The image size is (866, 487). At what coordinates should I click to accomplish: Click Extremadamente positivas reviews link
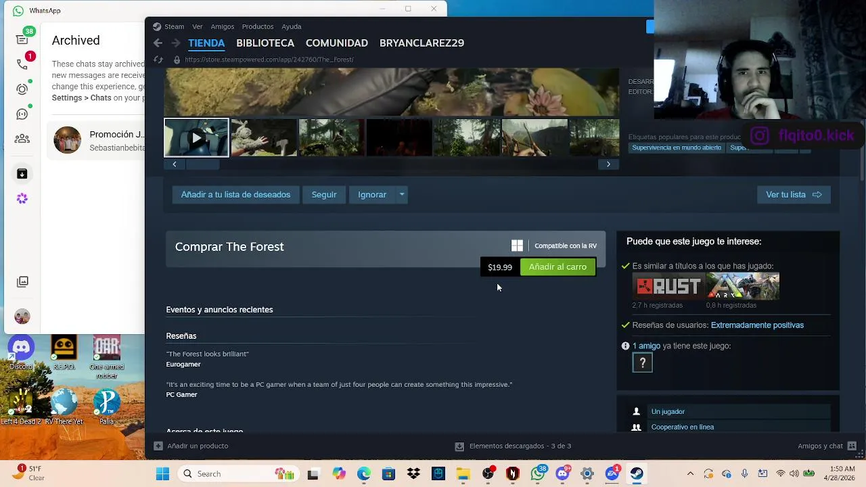(x=757, y=325)
